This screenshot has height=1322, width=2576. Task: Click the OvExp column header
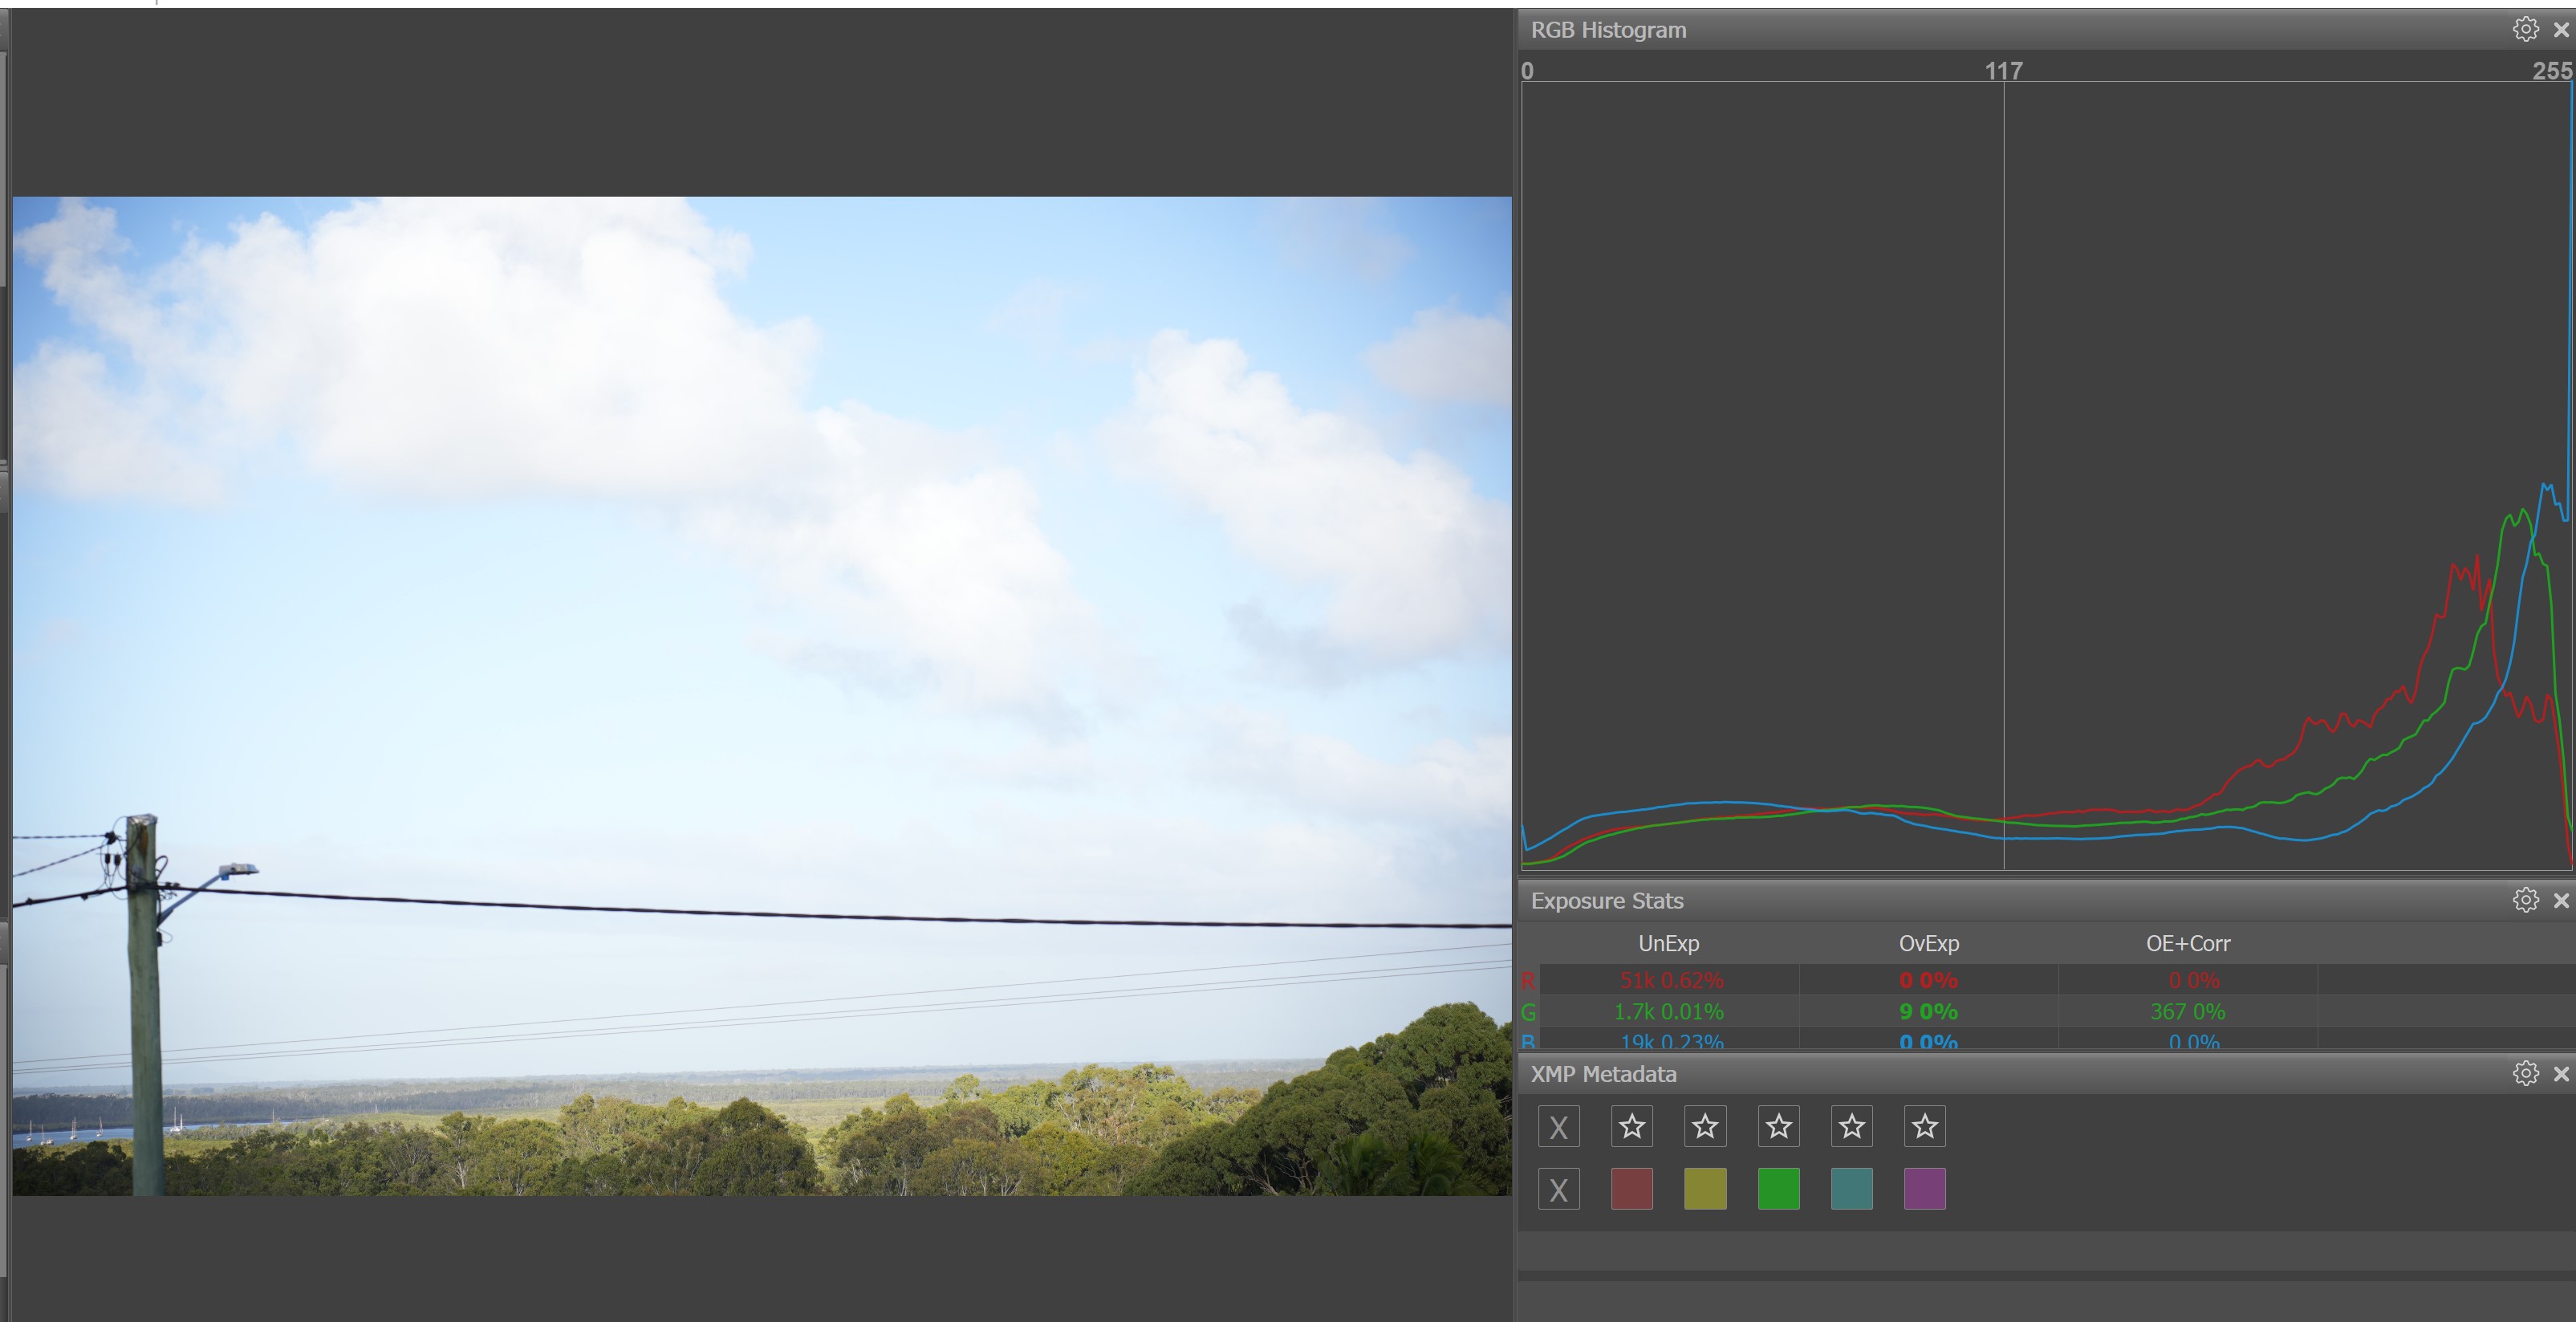[x=1928, y=943]
